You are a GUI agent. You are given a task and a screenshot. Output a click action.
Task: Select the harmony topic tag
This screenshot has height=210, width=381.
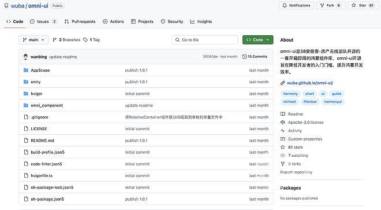290,94
